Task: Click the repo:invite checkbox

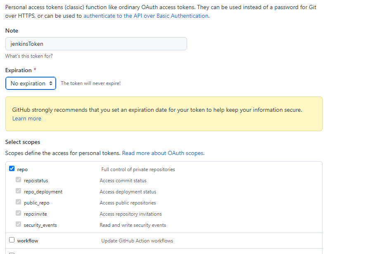Action: 18,214
